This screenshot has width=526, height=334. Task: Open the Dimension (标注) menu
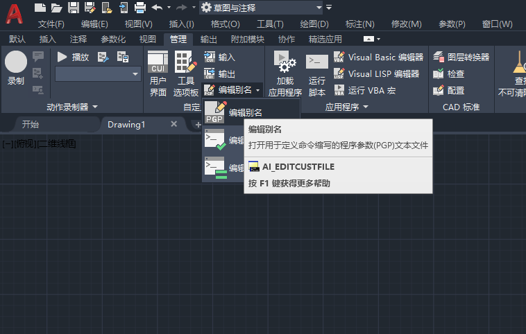pyautogui.click(x=359, y=24)
